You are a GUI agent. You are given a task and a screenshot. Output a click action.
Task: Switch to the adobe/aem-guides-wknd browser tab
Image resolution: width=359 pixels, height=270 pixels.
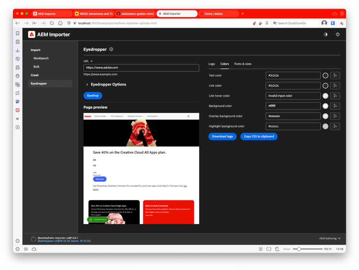[x=135, y=14]
